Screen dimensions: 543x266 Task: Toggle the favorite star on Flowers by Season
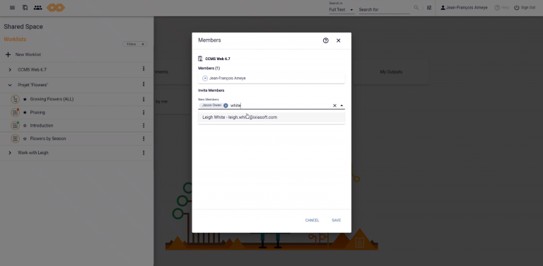click(x=25, y=139)
